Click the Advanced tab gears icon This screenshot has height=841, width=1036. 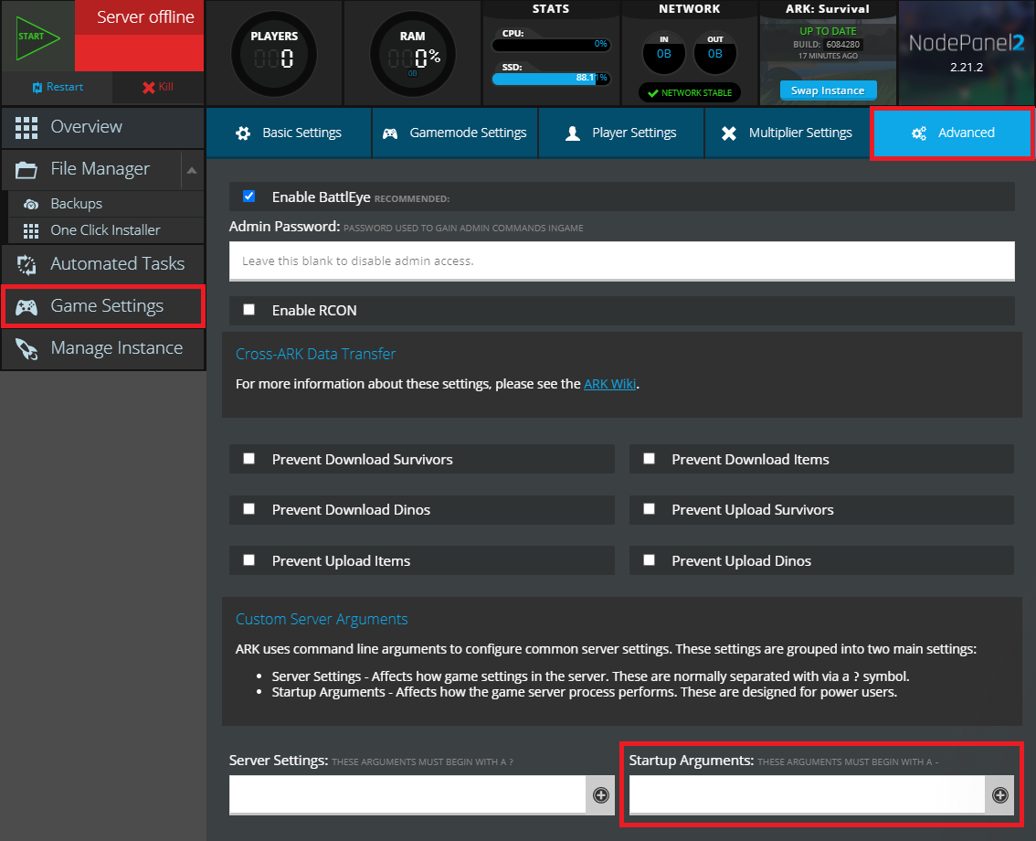tap(919, 133)
